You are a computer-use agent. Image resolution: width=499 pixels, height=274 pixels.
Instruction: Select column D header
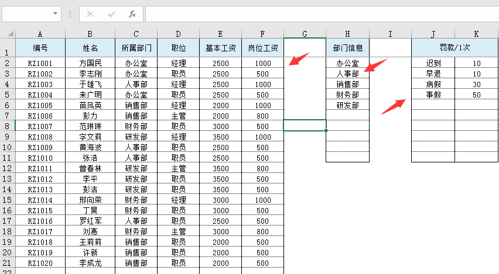(179, 34)
